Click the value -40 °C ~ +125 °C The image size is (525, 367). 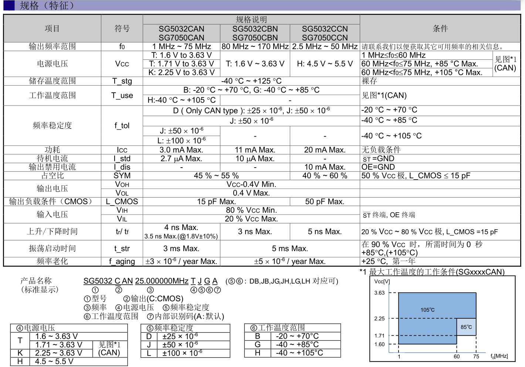coord(251,81)
